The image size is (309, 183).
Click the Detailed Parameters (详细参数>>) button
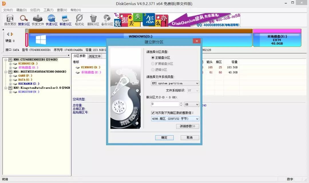click(x=187, y=126)
